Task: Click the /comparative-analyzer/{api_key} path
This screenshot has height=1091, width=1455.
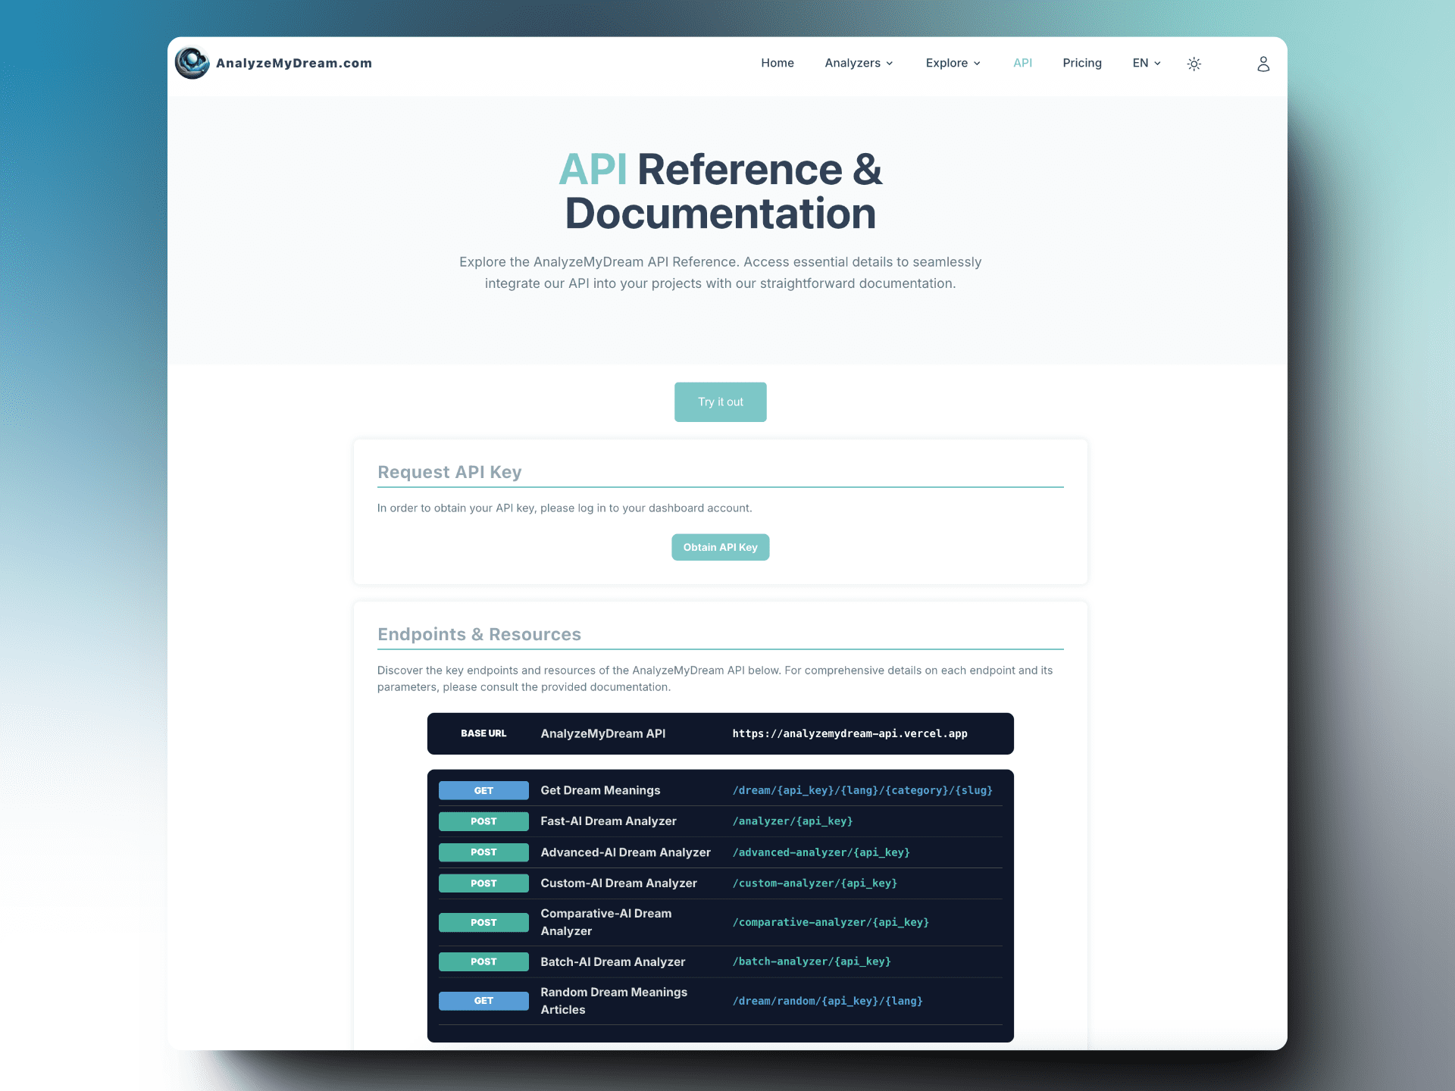Action: click(x=831, y=922)
